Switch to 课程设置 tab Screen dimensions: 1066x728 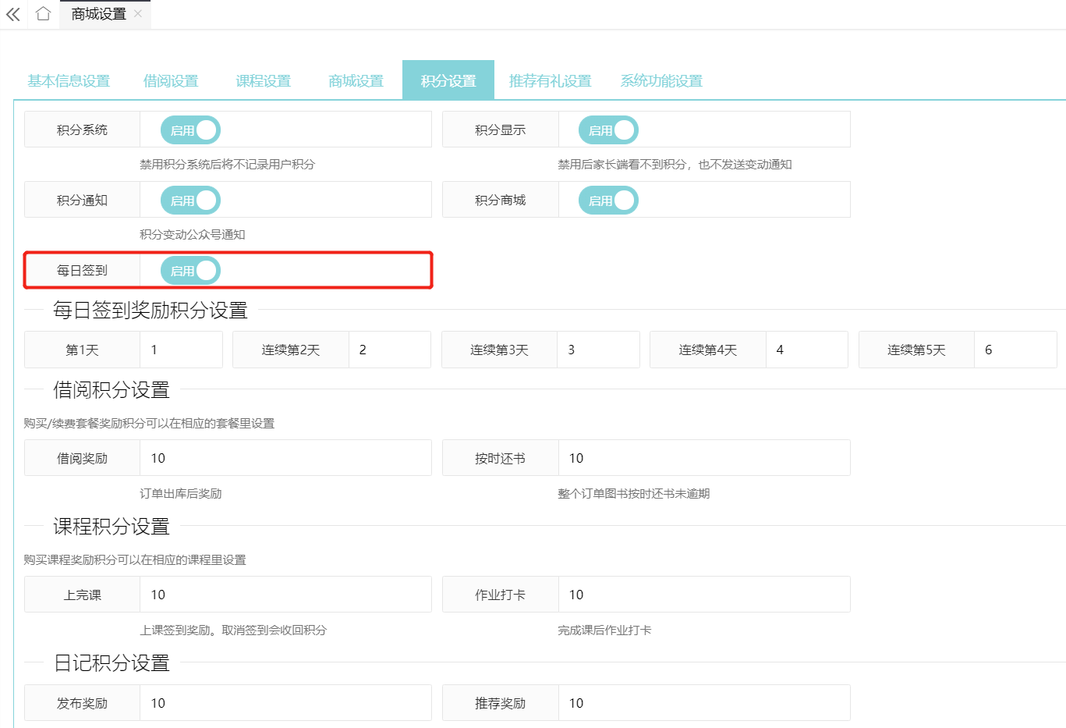click(x=264, y=80)
